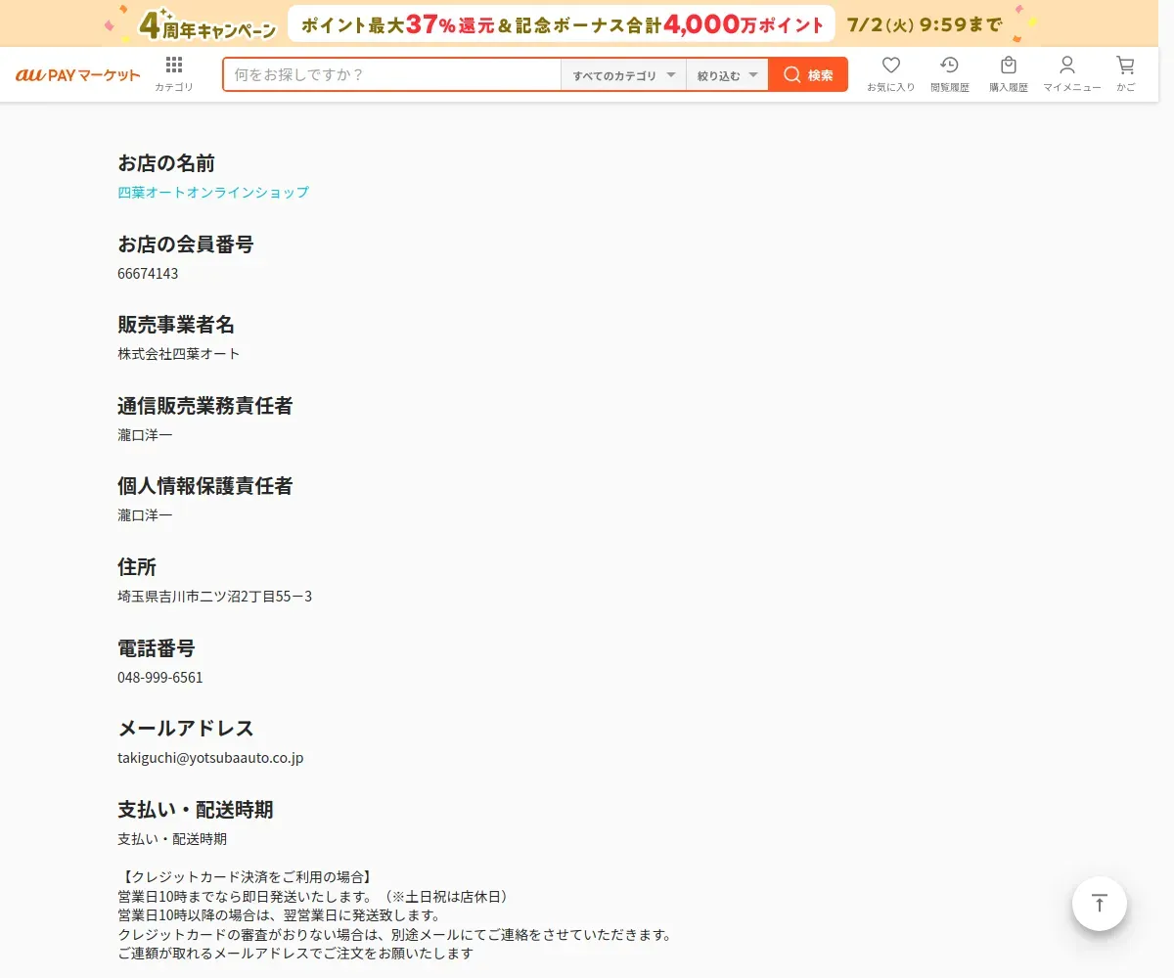Select company name 株式会社四葉オート
The height and width of the screenshot is (978, 1174).
[179, 354]
